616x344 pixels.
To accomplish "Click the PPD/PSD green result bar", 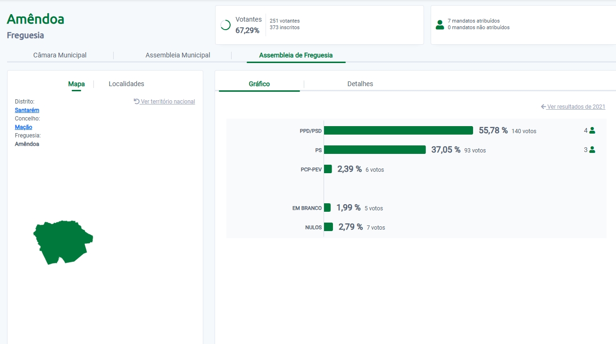I will point(398,130).
